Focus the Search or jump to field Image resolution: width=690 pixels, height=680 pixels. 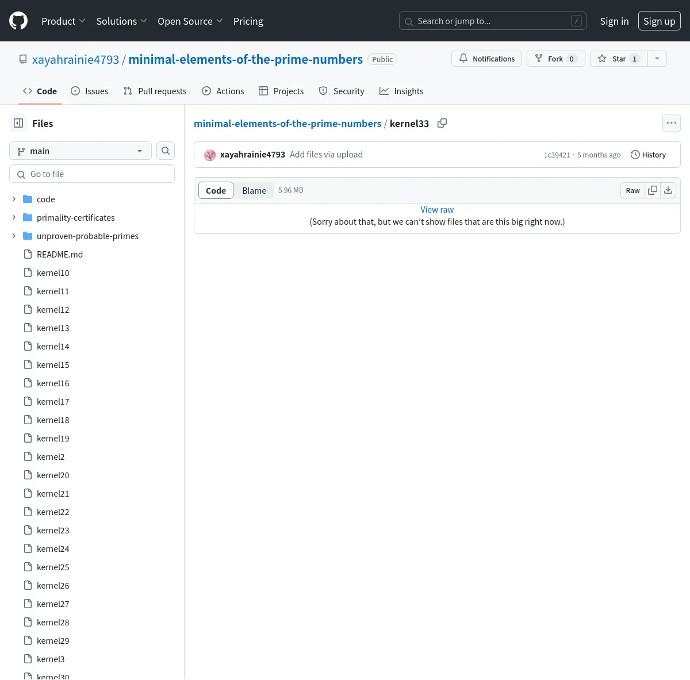point(493,21)
